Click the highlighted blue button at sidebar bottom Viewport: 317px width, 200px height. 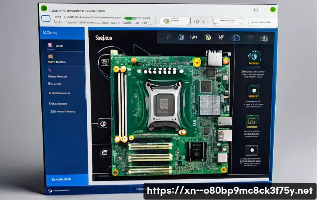tap(63, 179)
